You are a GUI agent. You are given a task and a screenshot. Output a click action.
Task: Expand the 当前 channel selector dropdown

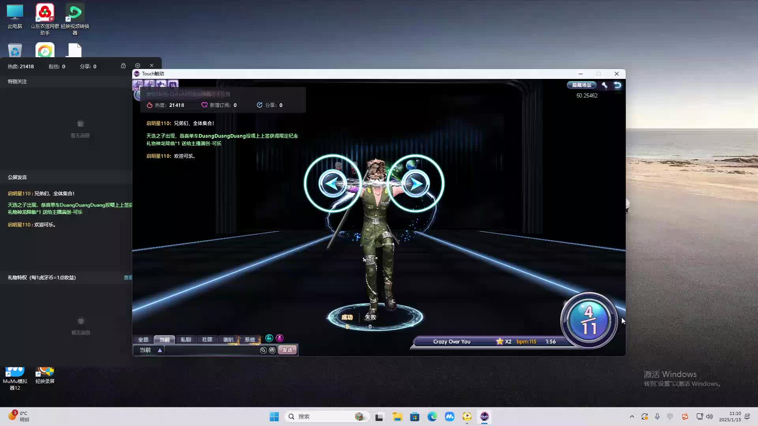tap(159, 350)
